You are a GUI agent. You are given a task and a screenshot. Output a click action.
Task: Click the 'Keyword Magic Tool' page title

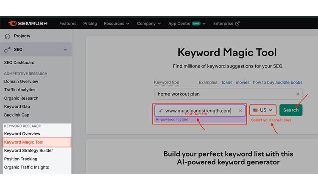(227, 52)
